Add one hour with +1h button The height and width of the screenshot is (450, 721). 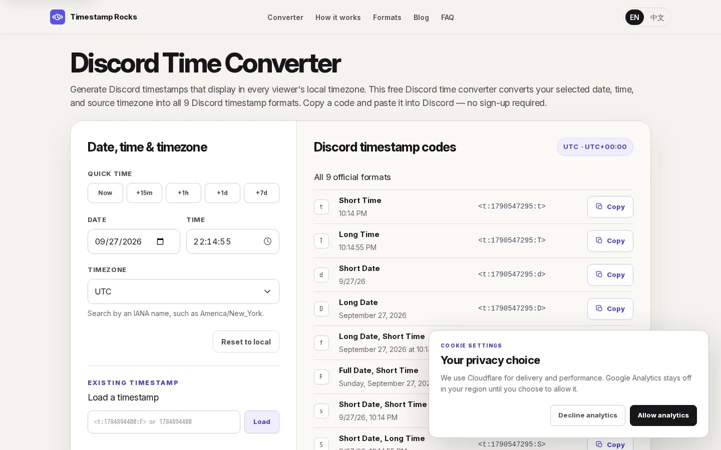(183, 193)
